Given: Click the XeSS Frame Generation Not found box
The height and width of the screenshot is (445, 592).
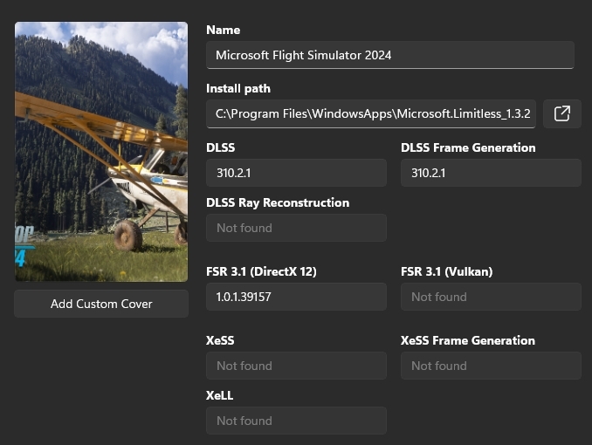Looking at the screenshot, I should point(491,366).
